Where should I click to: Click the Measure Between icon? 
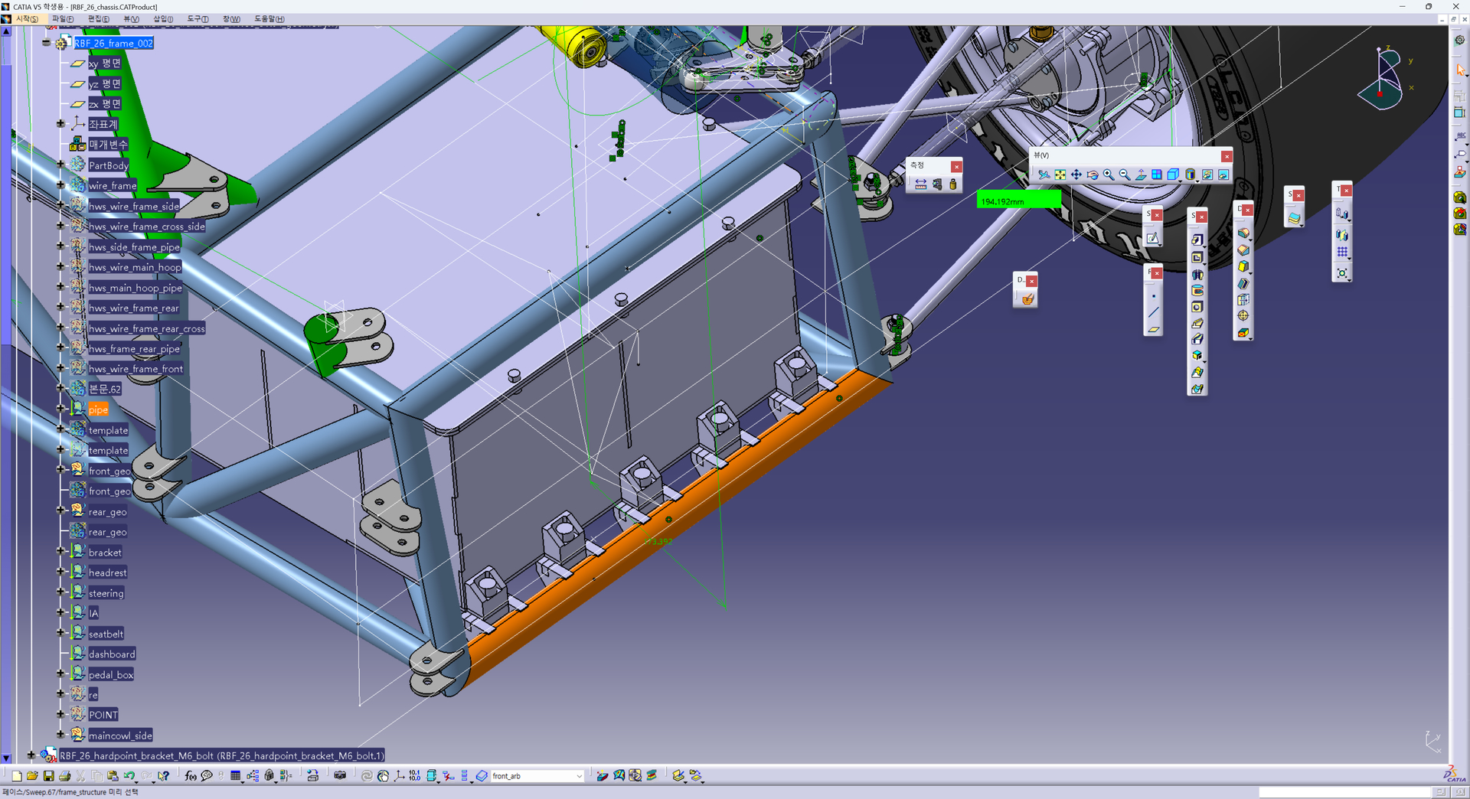coord(920,184)
